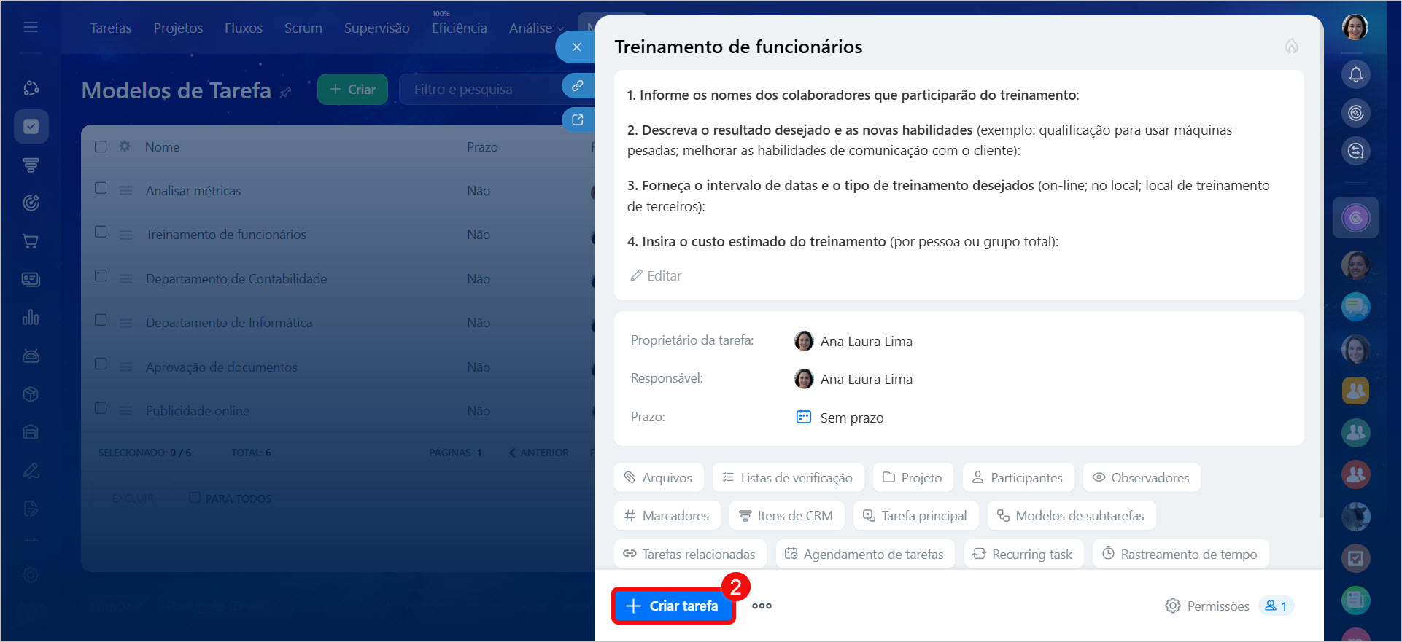Copy task link using chain icon
Image resolution: width=1402 pixels, height=642 pixels.
click(577, 86)
